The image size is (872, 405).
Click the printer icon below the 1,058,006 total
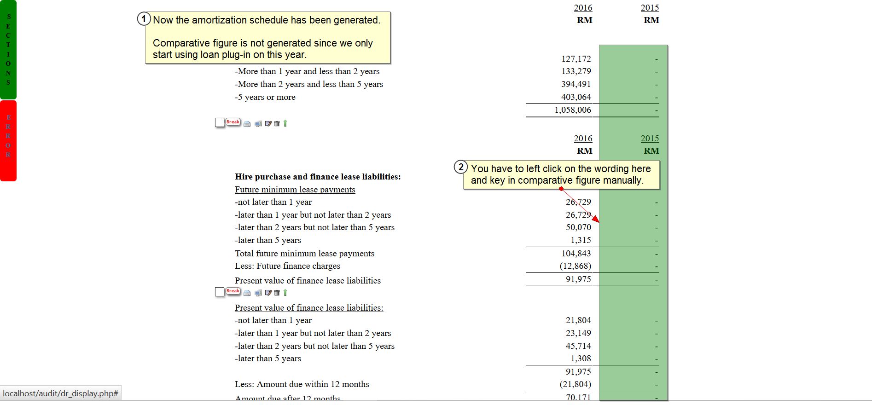[x=247, y=123]
